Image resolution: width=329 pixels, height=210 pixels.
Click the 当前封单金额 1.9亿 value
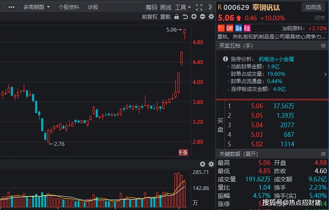[273, 67]
